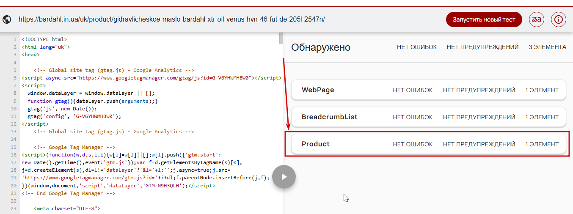The width and height of the screenshot is (573, 214).
Task: Click the gtag.js script src code line
Action: point(152,78)
